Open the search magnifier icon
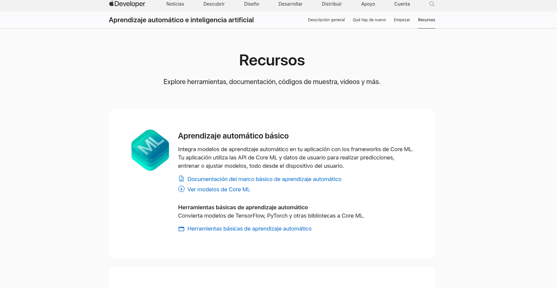 coord(432,4)
